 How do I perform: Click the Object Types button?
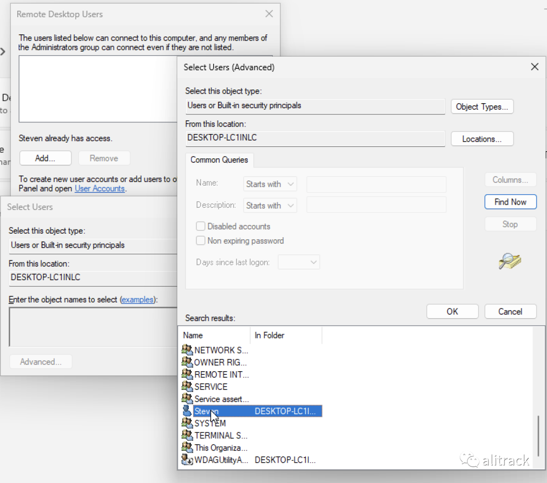[482, 107]
